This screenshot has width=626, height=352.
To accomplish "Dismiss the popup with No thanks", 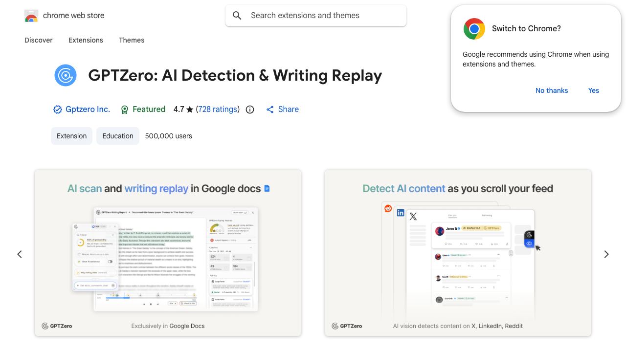I will 552,90.
